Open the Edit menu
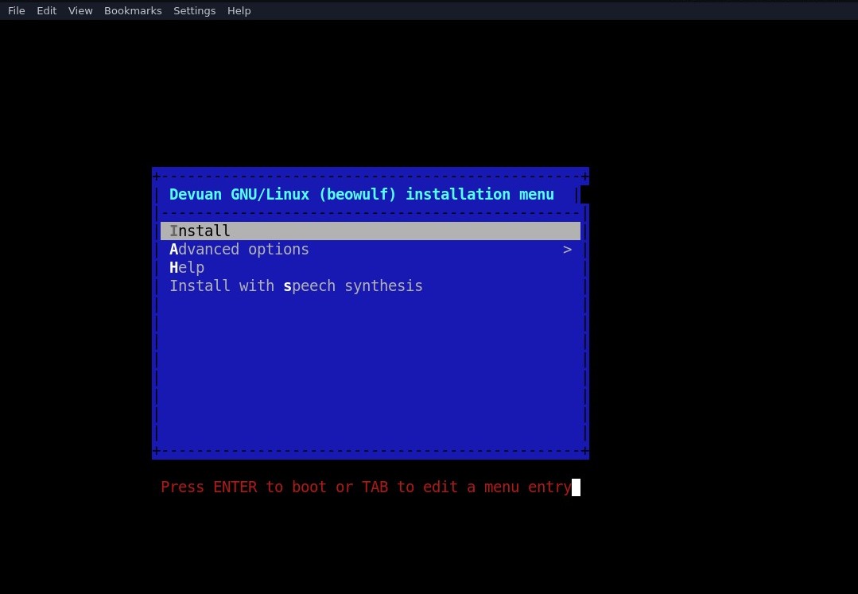 [x=46, y=10]
